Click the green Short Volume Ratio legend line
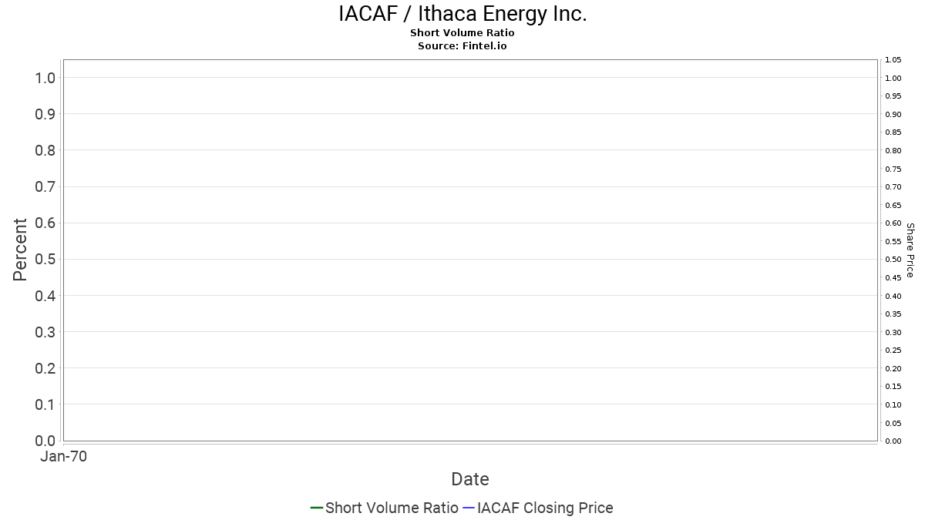Image resolution: width=925 pixels, height=520 pixels. point(316,508)
